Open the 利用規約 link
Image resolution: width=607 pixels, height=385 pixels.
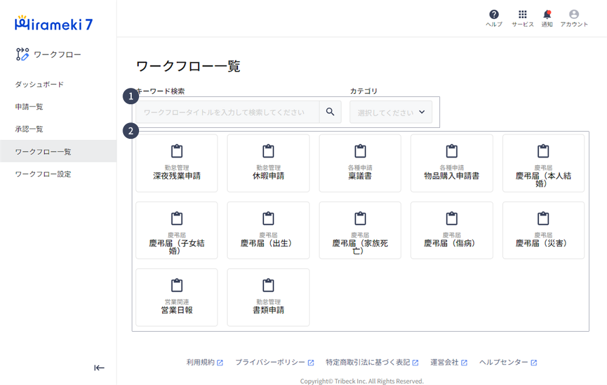(x=200, y=362)
